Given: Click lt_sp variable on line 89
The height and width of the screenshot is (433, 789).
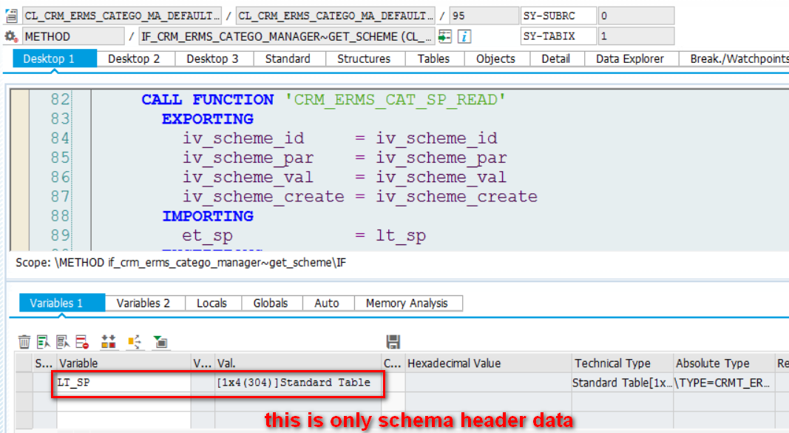Looking at the screenshot, I should (401, 235).
